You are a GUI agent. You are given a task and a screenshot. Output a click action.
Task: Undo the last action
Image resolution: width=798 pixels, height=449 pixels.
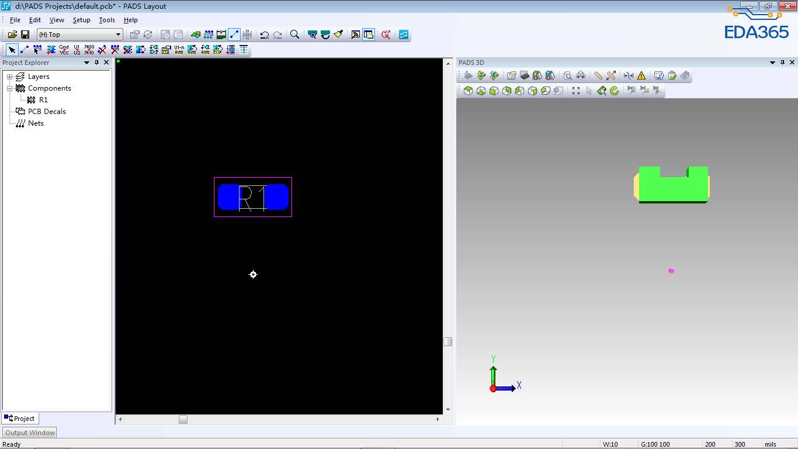click(265, 34)
